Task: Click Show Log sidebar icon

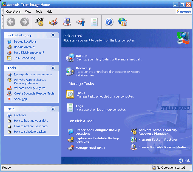Action: [x=9, y=99]
